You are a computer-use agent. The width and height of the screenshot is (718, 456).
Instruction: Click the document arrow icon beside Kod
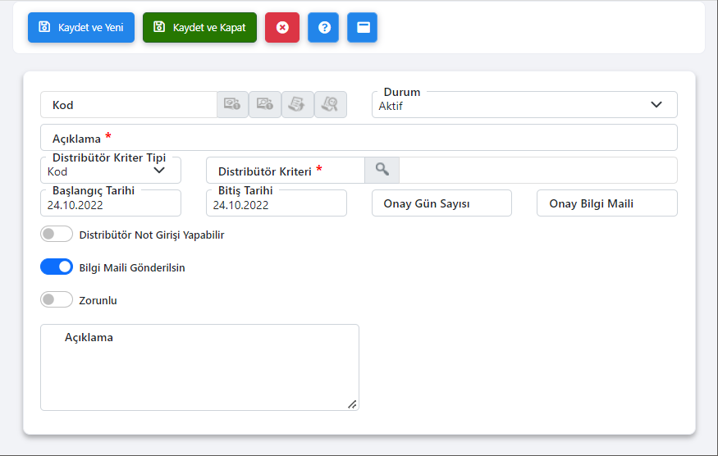[297, 104]
